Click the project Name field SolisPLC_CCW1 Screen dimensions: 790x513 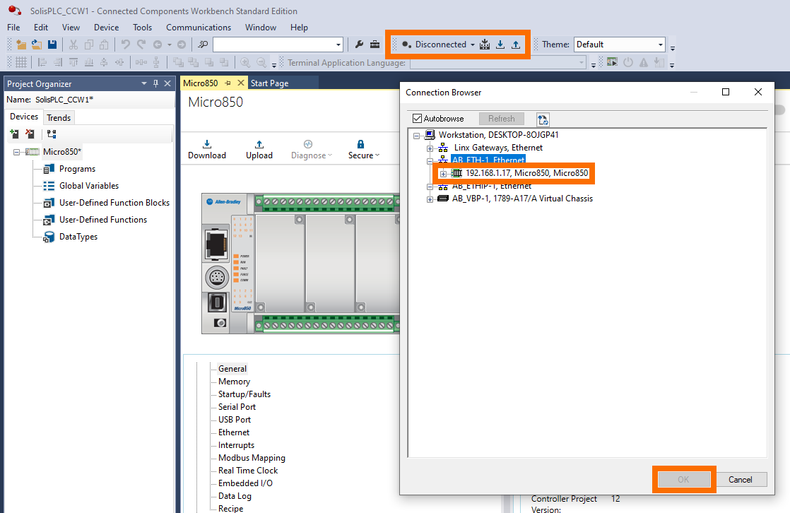[x=64, y=100]
